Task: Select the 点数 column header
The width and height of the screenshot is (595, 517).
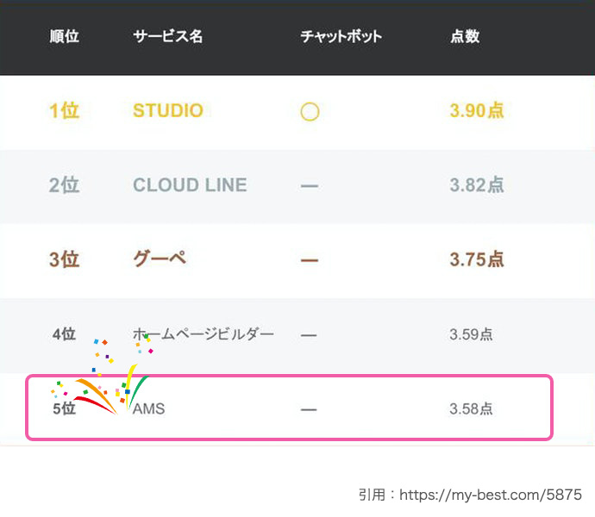Action: click(465, 36)
